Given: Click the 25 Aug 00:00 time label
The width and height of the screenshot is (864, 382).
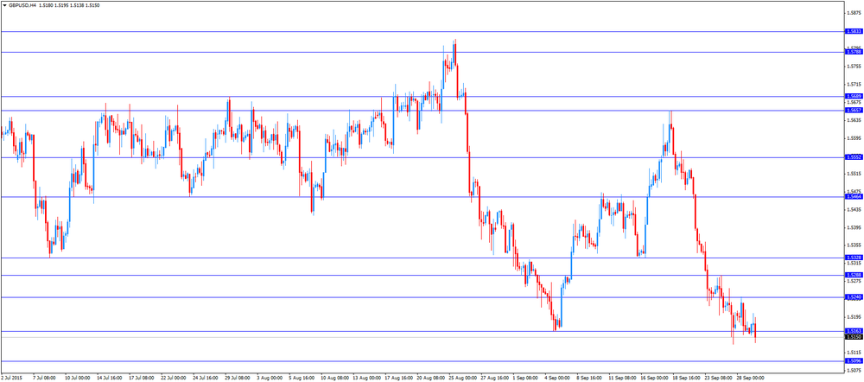Looking at the screenshot, I should [x=461, y=379].
